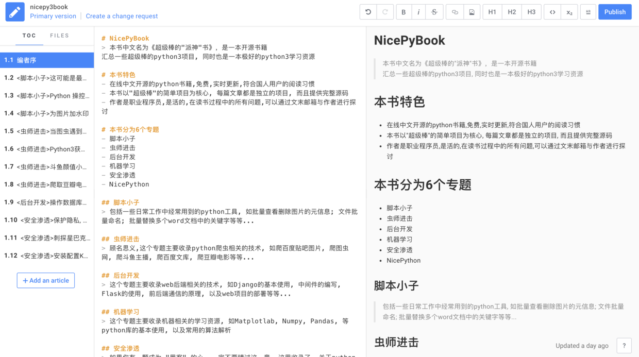Toggle bold formatting

403,11
